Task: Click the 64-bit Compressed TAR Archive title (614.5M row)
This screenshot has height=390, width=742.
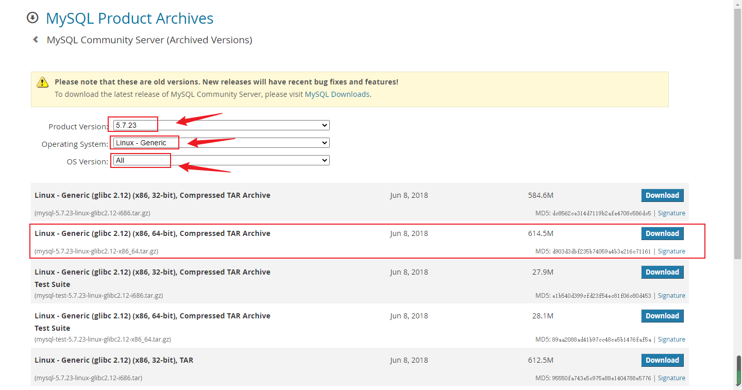Action: [153, 233]
